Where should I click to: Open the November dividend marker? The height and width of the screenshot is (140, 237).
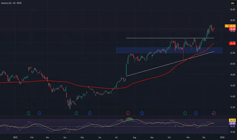tap(196, 113)
